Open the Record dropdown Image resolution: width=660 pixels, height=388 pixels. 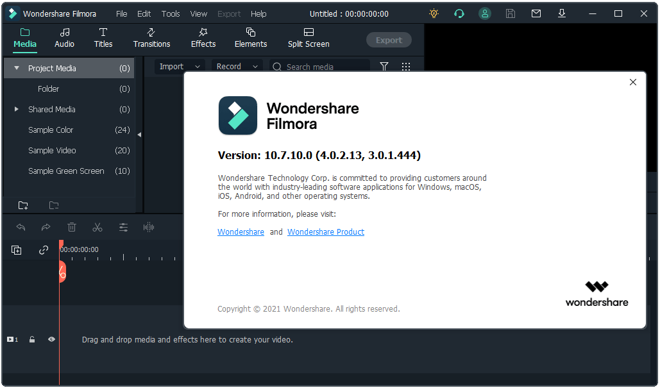(237, 67)
